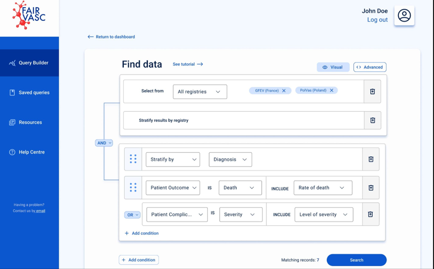Click the Query Builder sidebar icon
This screenshot has width=434, height=269.
12,63
